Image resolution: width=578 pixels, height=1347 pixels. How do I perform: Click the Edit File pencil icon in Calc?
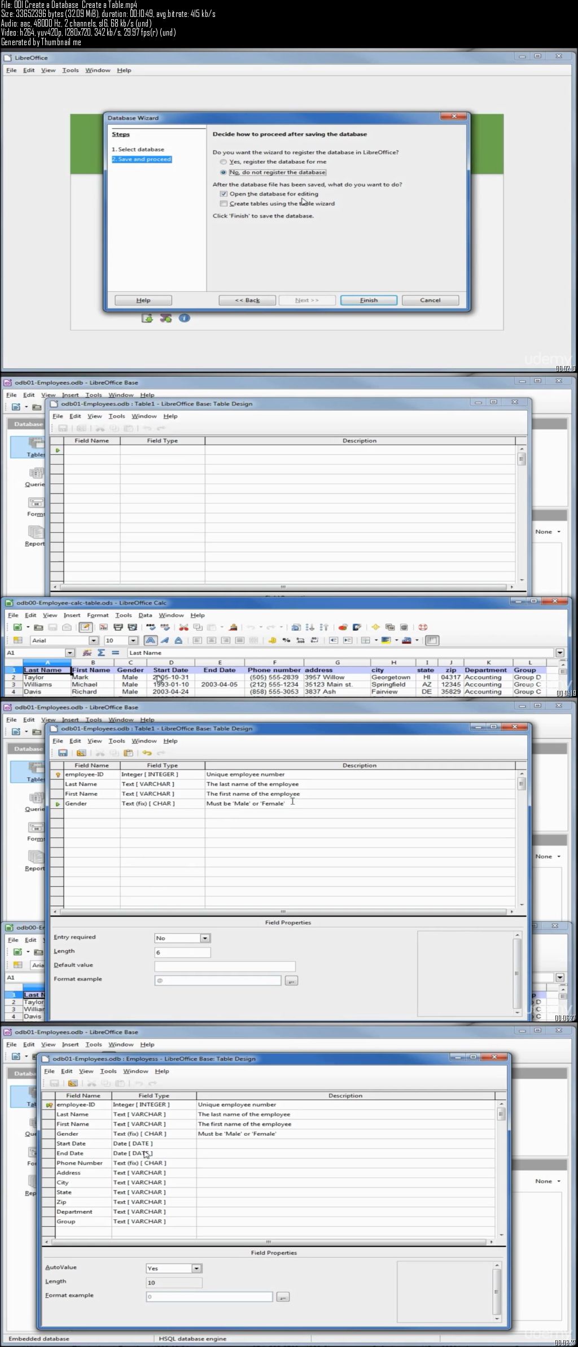tap(85, 627)
